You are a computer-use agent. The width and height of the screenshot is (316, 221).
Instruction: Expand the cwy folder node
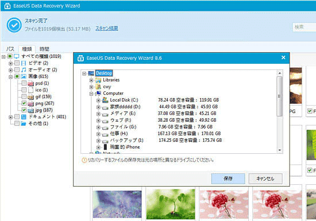(x=91, y=87)
